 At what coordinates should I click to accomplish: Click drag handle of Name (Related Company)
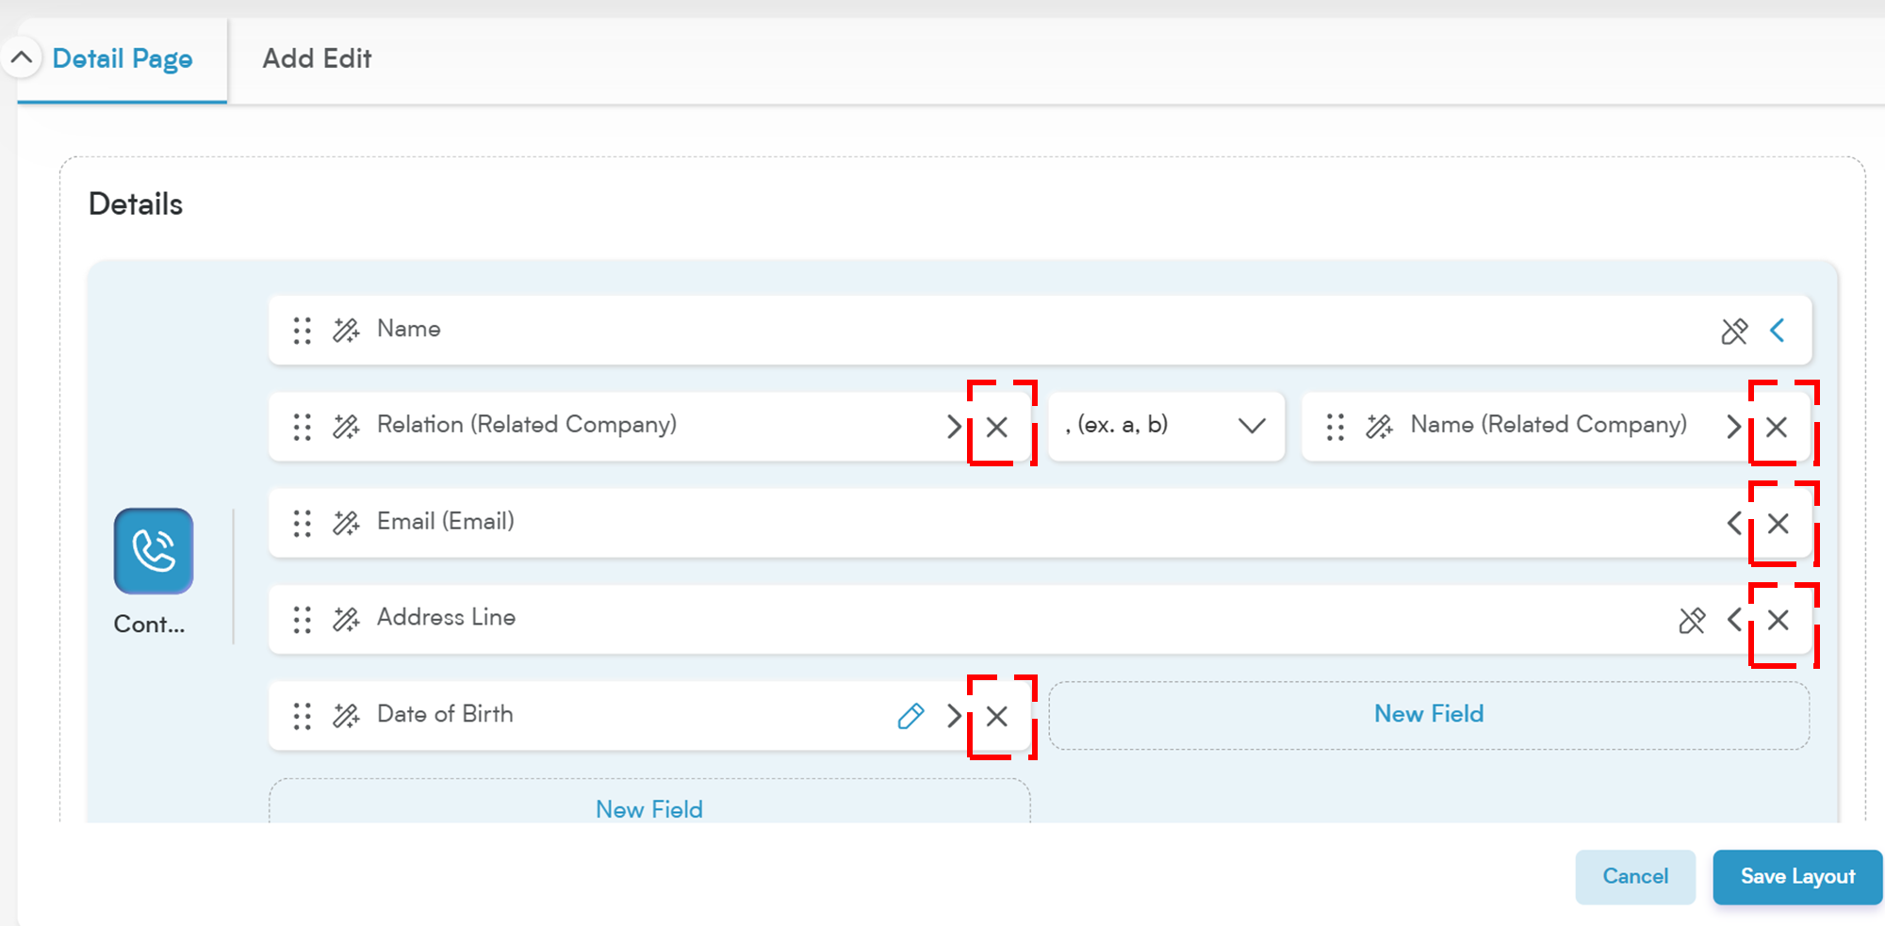[x=1336, y=427]
